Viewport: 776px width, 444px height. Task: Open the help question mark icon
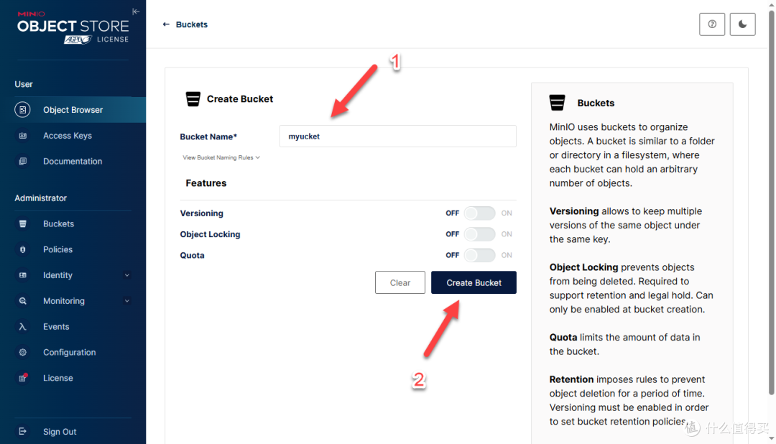coord(711,24)
